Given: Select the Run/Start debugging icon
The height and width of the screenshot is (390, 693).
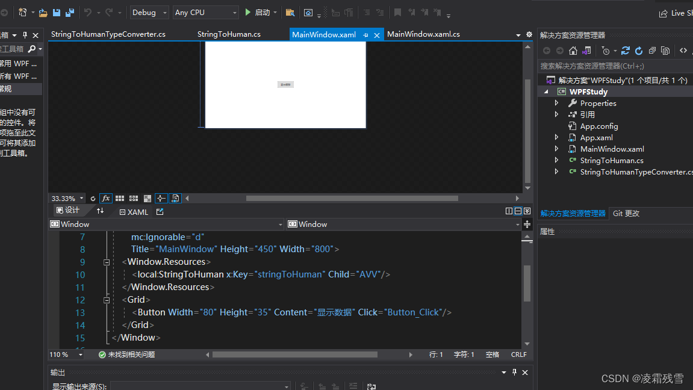Looking at the screenshot, I should point(247,12).
